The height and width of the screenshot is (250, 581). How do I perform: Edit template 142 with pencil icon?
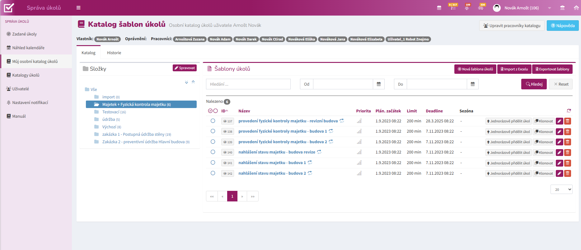(x=560, y=173)
